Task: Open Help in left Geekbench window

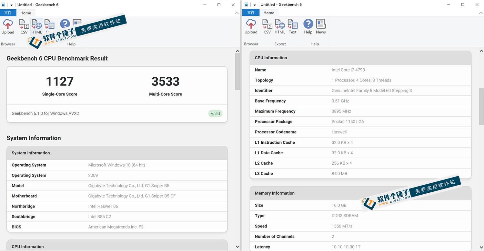Action: click(65, 24)
